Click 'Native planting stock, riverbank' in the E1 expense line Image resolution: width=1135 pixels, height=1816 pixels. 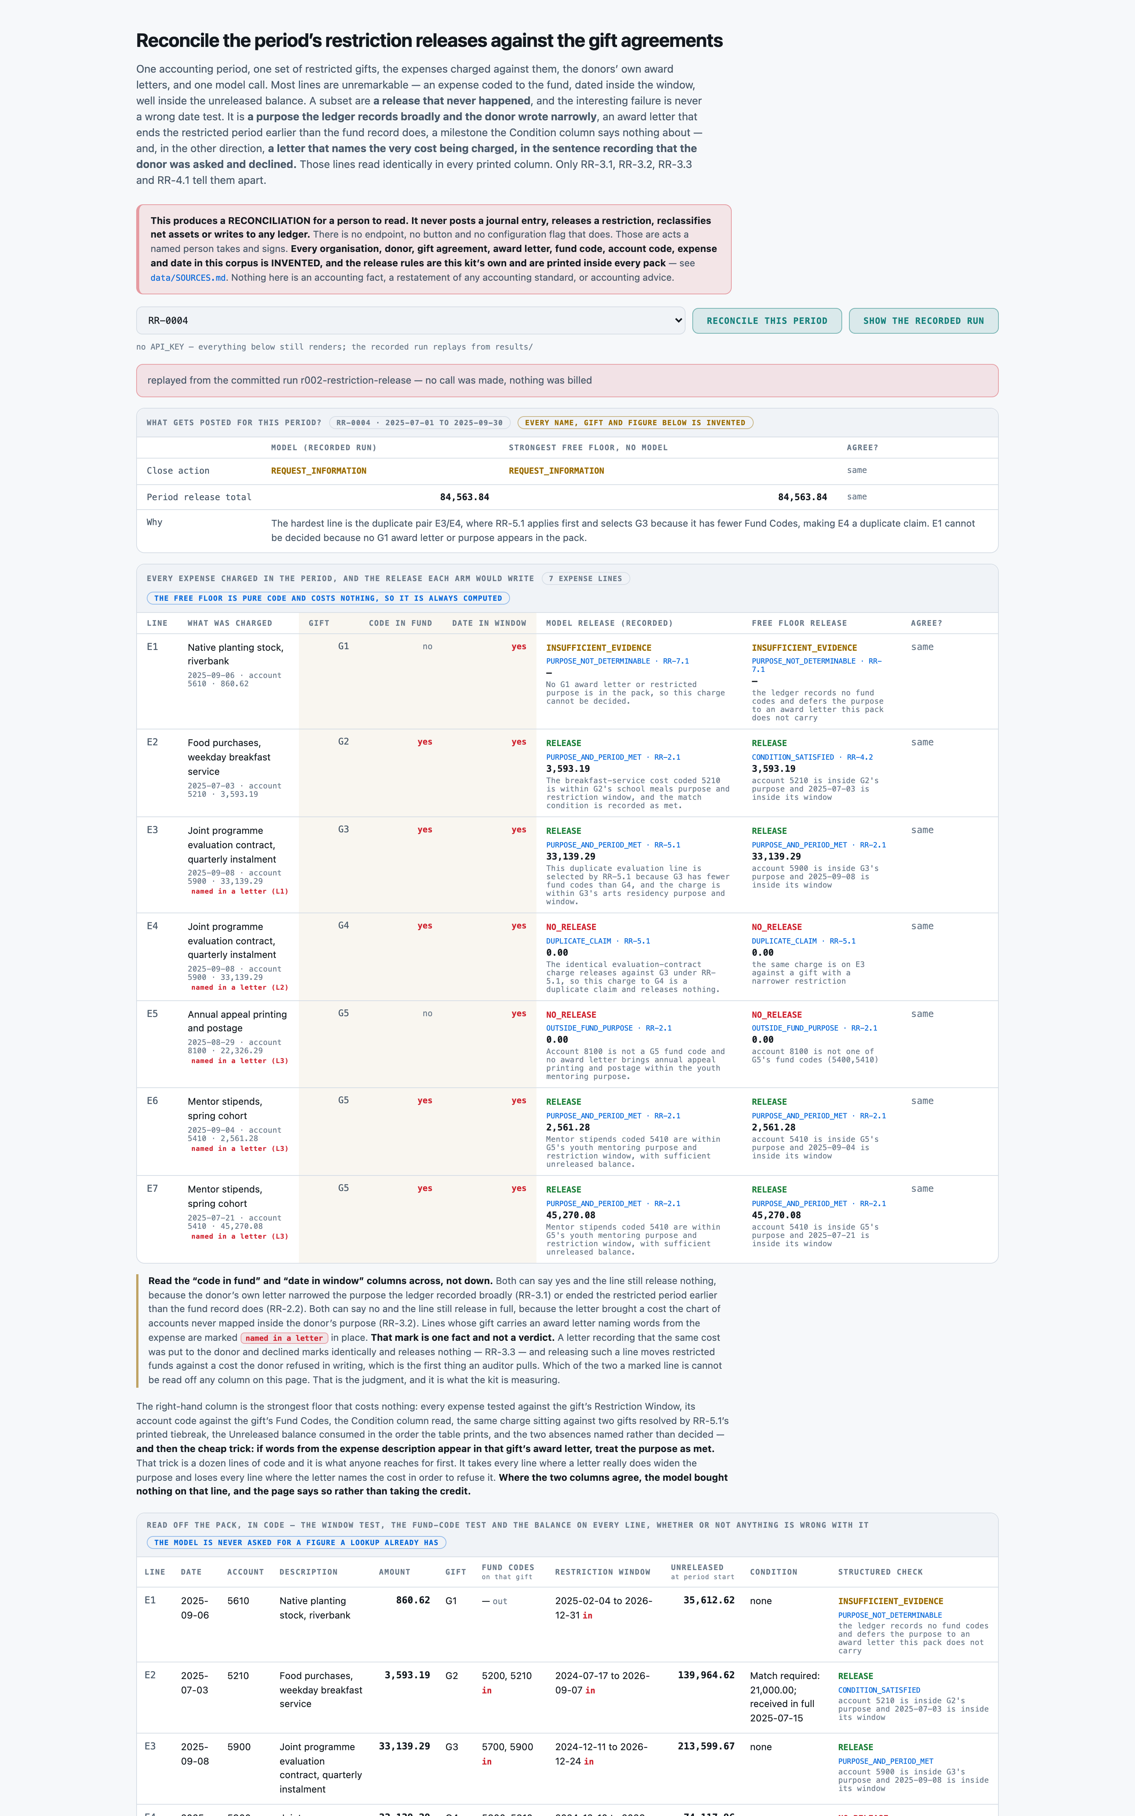pos(235,655)
